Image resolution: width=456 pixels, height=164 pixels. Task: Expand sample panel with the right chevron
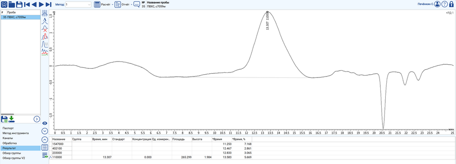(x=36, y=119)
